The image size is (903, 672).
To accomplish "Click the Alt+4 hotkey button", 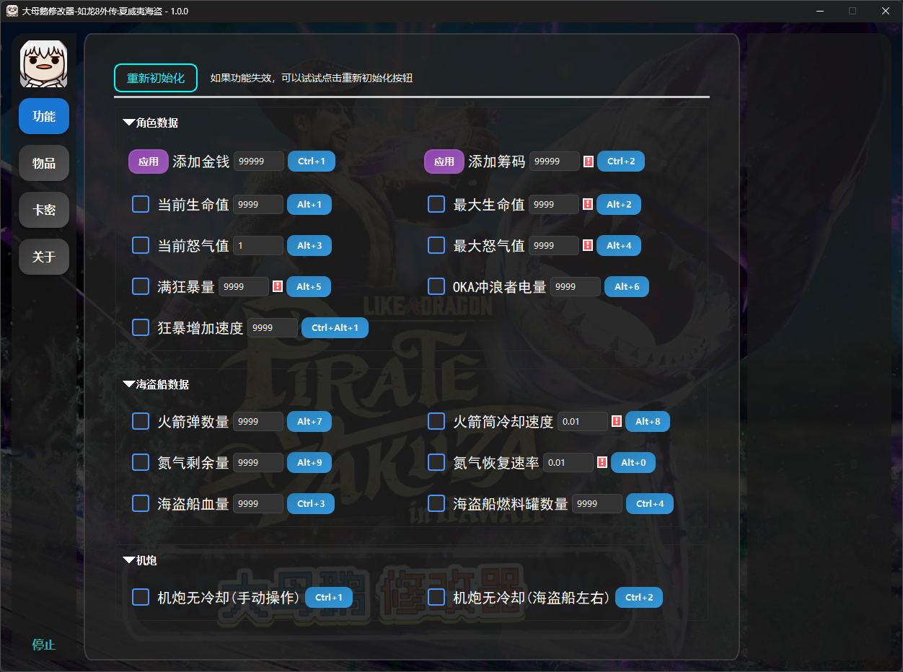I will click(x=619, y=245).
